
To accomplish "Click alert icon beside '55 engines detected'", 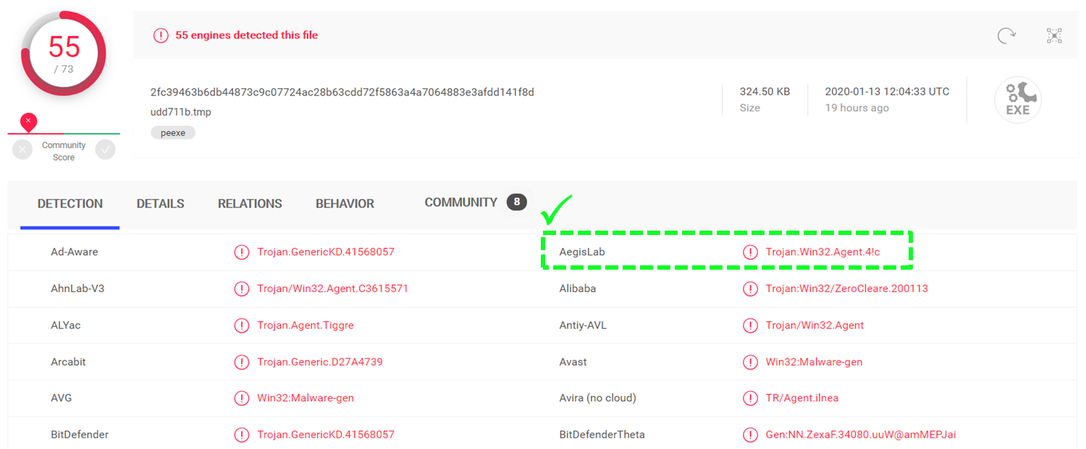I will [x=161, y=35].
